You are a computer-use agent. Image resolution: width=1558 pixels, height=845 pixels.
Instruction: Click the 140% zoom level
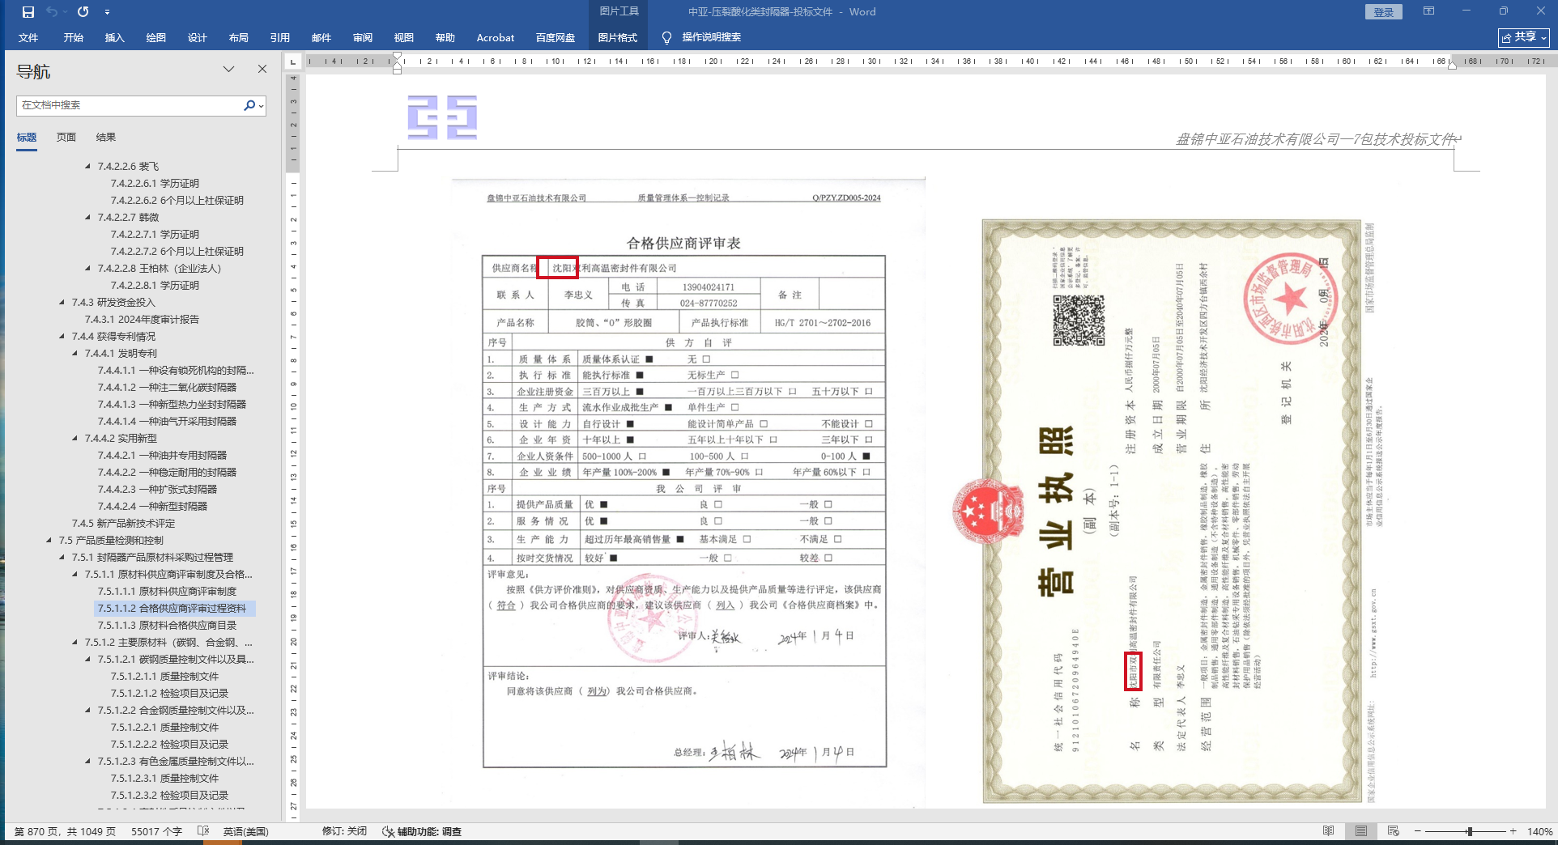tap(1539, 832)
